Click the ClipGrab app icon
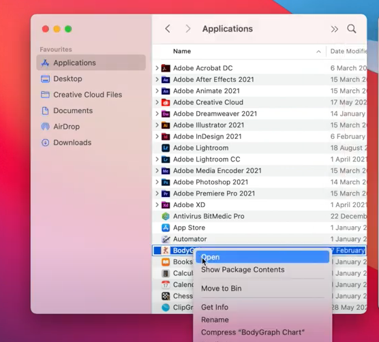 coord(166,307)
